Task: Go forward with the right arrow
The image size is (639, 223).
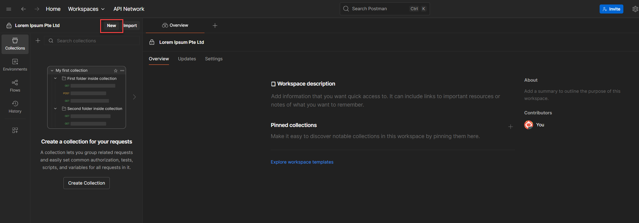Action: [37, 9]
